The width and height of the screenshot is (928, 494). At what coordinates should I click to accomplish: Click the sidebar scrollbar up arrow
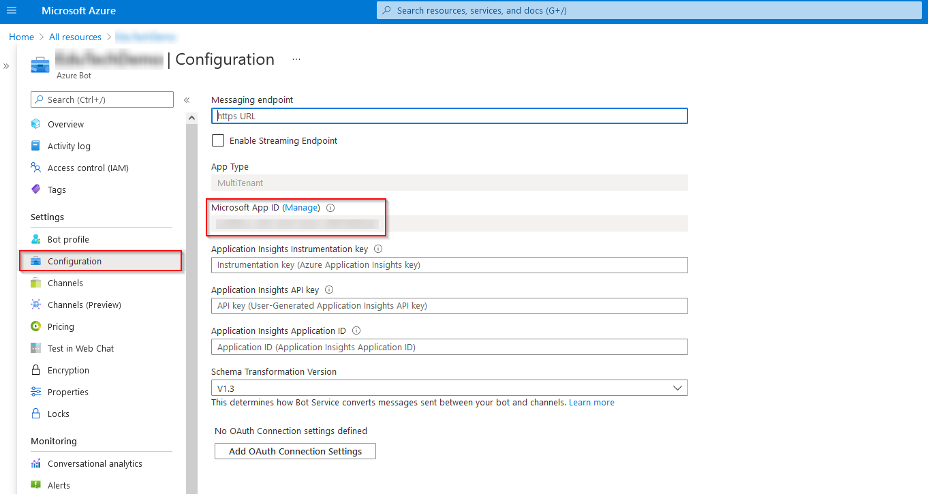(x=191, y=118)
